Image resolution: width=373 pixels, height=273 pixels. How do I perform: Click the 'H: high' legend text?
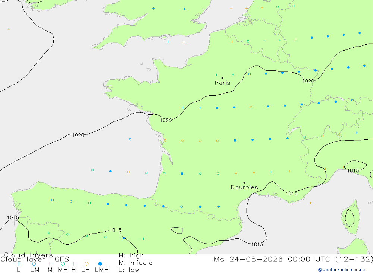click(131, 255)
